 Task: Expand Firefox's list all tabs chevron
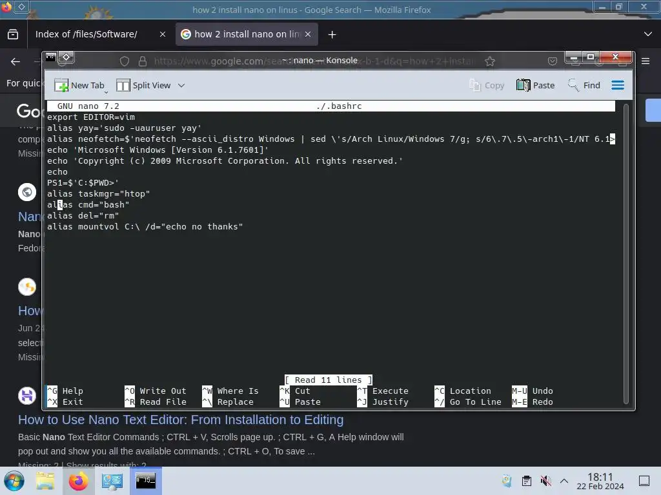coord(648,34)
